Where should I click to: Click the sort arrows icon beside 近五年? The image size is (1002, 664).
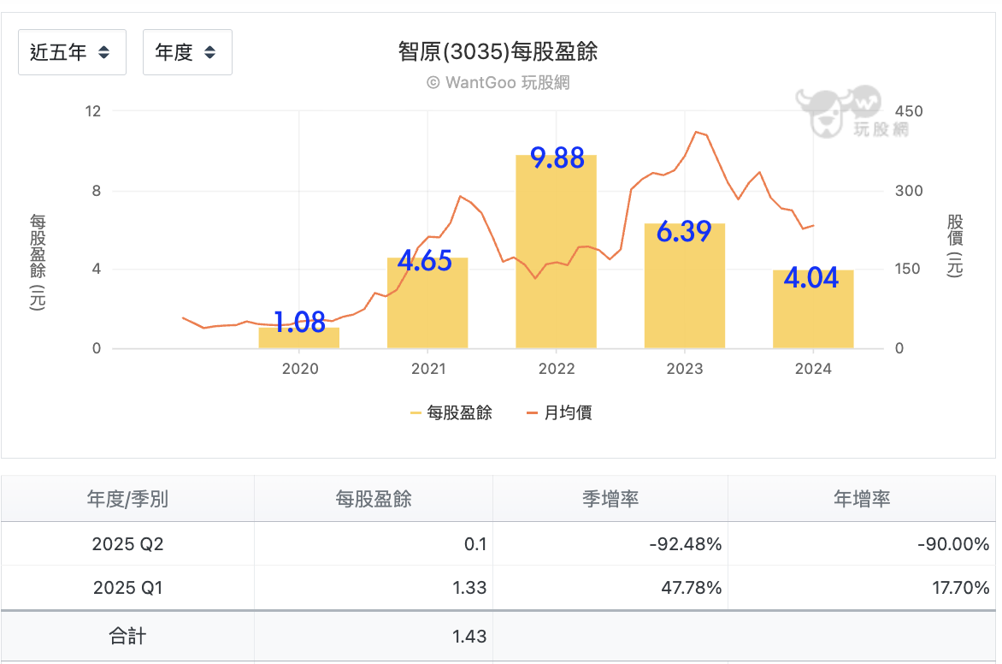103,52
